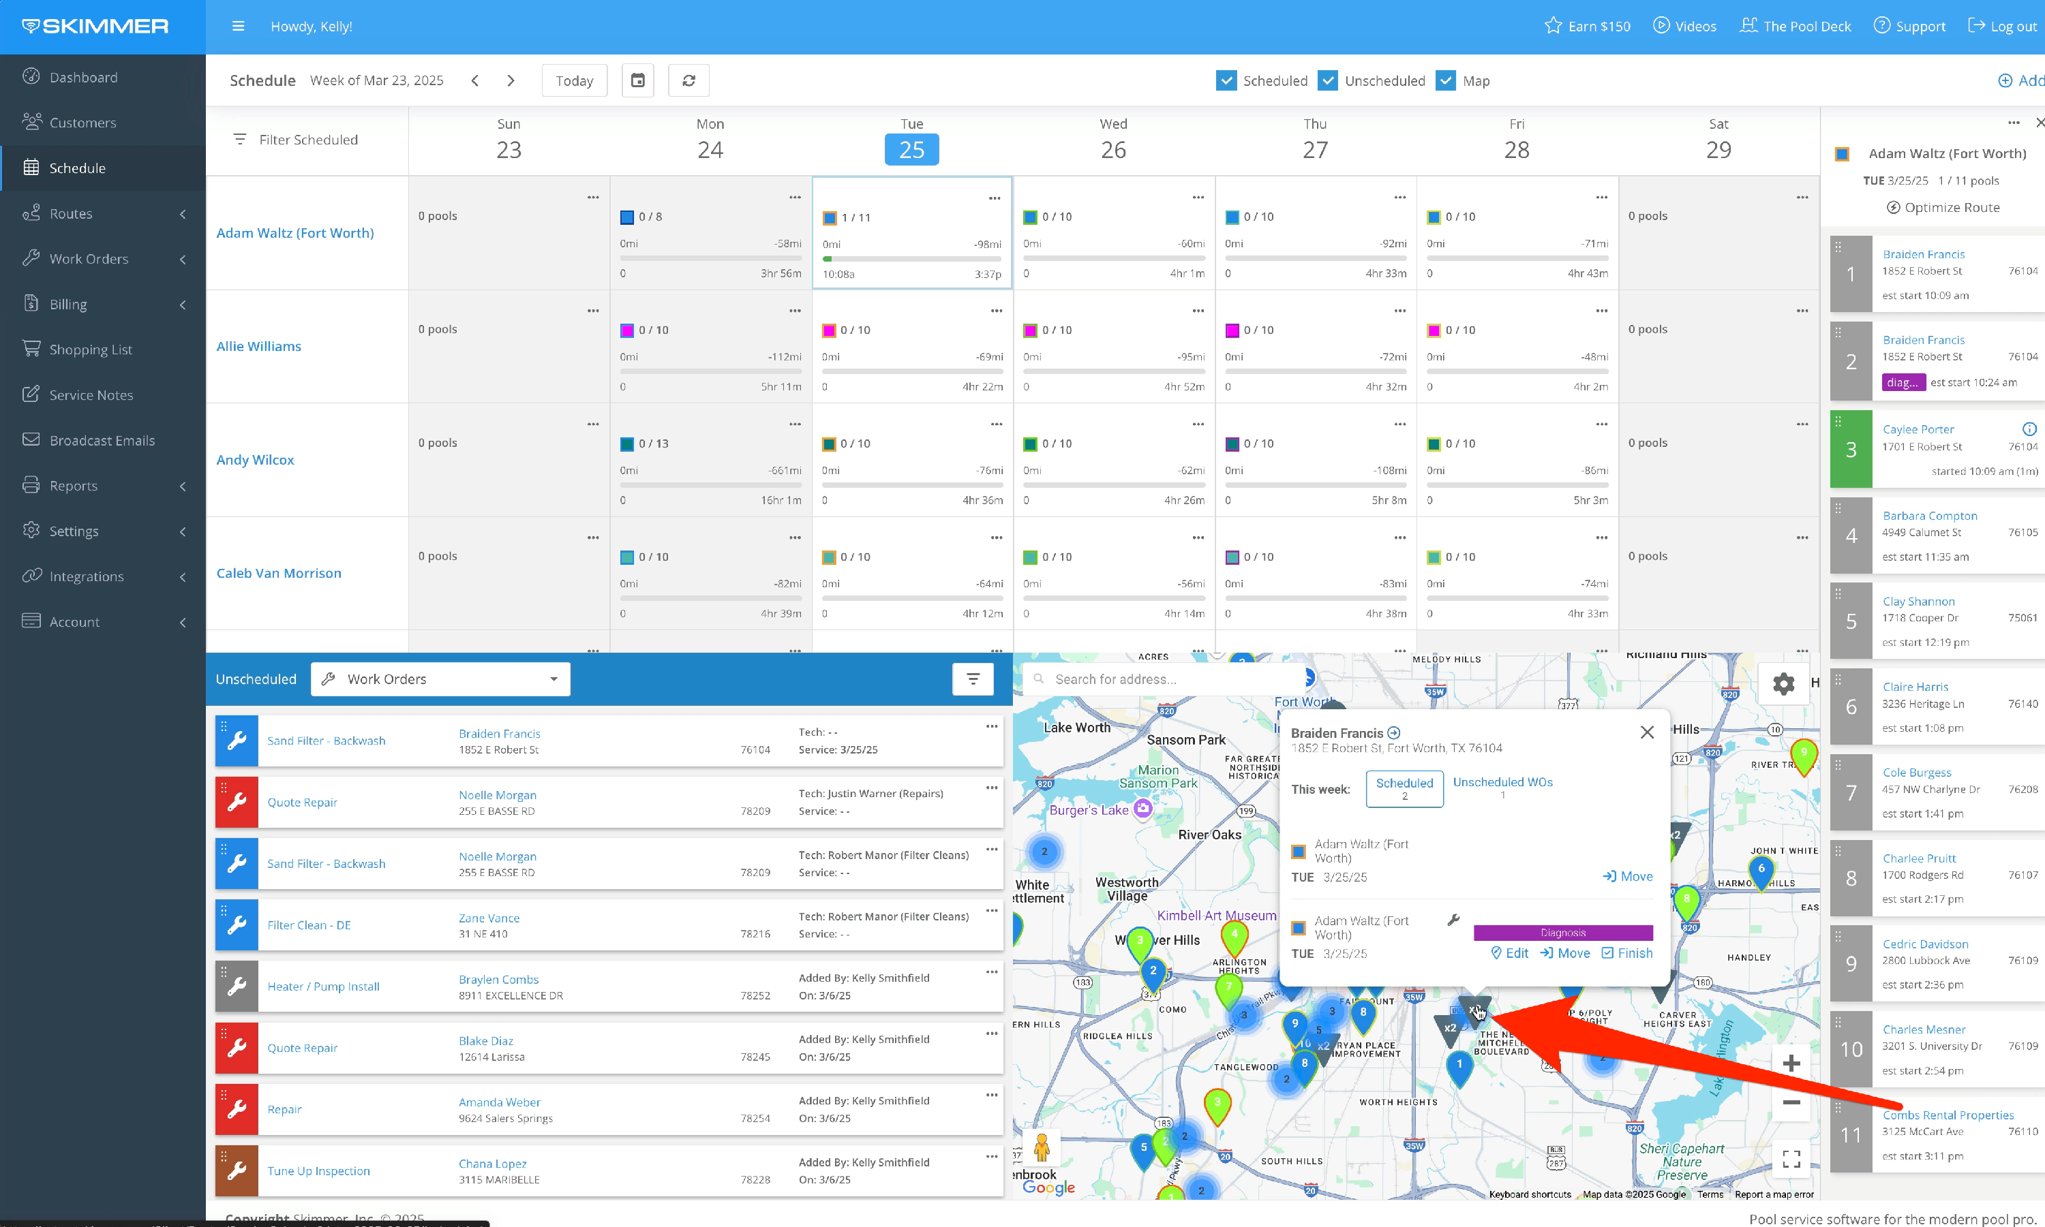Click the refresh schedule icon

[x=688, y=80]
